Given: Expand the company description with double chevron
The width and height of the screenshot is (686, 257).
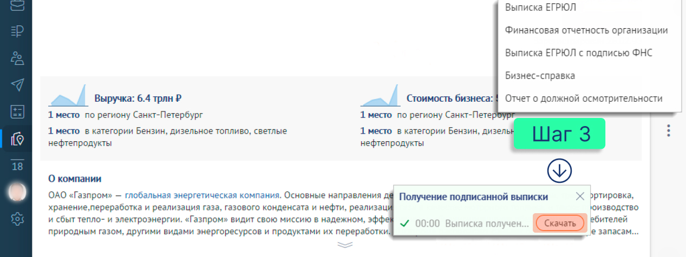Looking at the screenshot, I should point(345,245).
